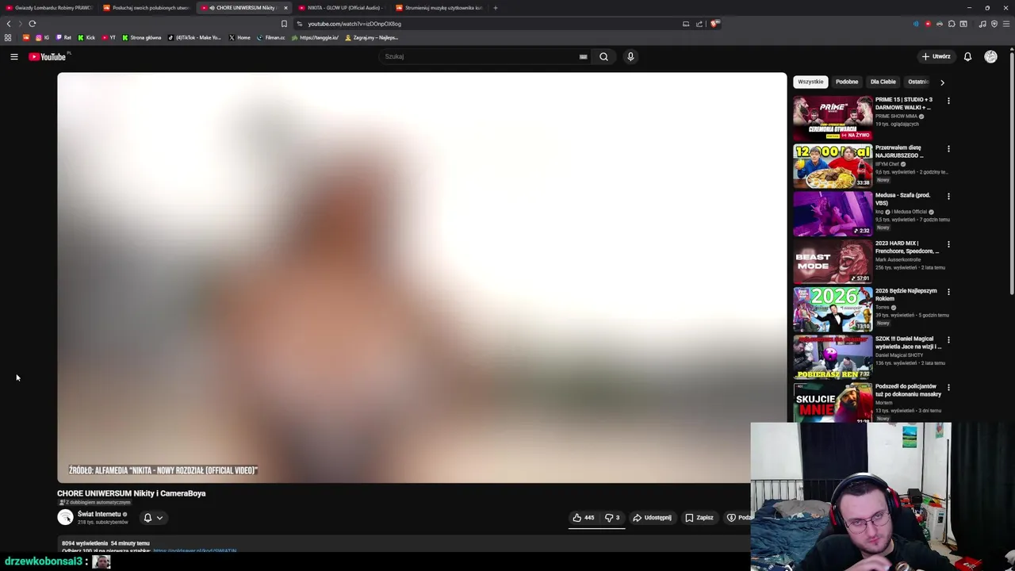This screenshot has width=1015, height=571.
Task: Toggle channel notification bell for Świat Internetu
Action: click(x=147, y=518)
